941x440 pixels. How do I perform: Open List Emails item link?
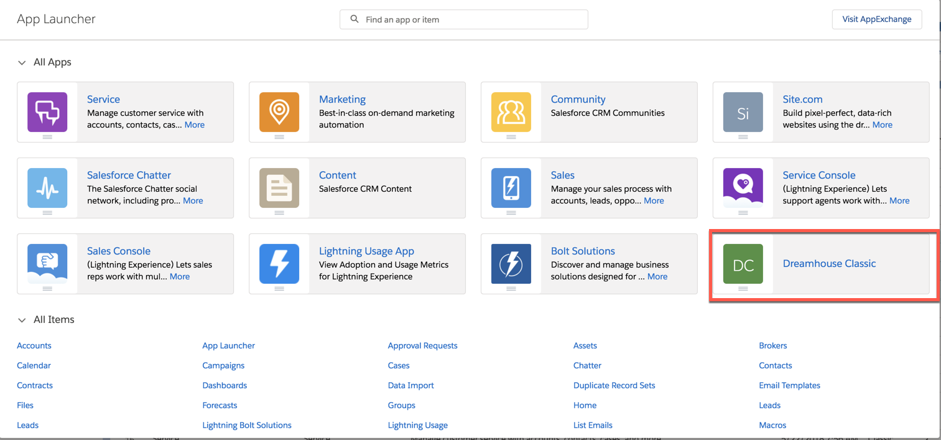[593, 425]
